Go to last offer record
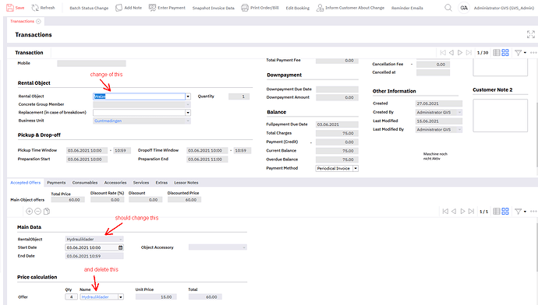Screen dimensions: 538x305 [471, 212]
